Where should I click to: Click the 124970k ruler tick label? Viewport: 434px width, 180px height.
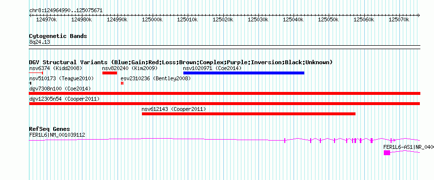point(46,20)
